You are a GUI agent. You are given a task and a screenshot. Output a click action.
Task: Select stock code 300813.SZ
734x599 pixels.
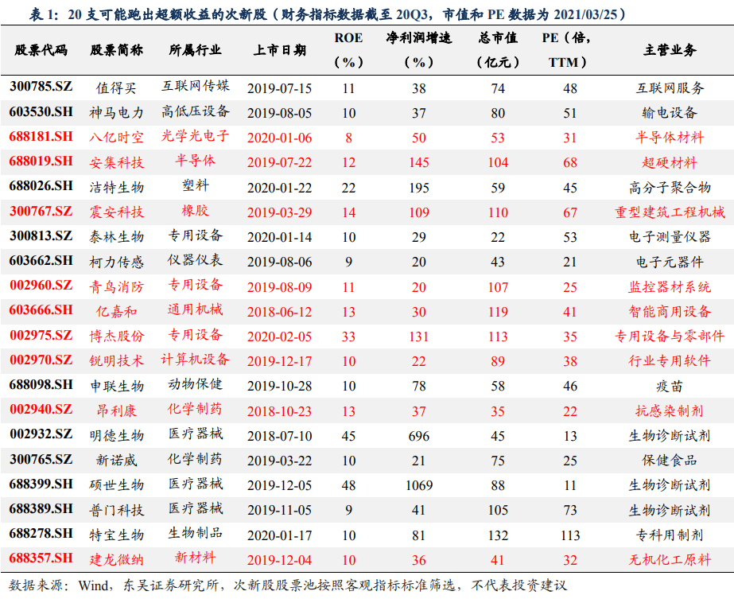click(x=41, y=236)
